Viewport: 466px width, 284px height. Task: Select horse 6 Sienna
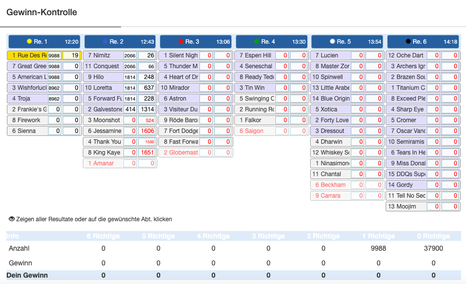coord(44,131)
